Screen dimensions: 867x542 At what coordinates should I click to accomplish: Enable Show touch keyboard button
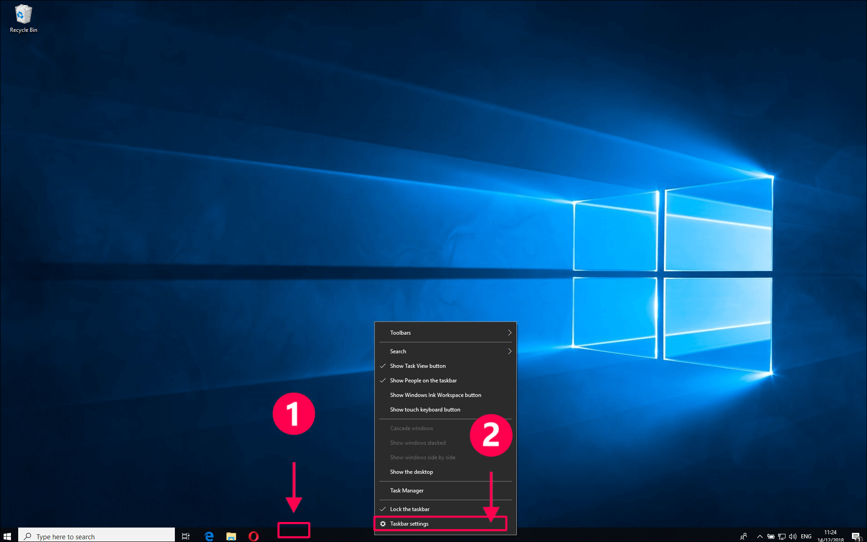point(445,410)
